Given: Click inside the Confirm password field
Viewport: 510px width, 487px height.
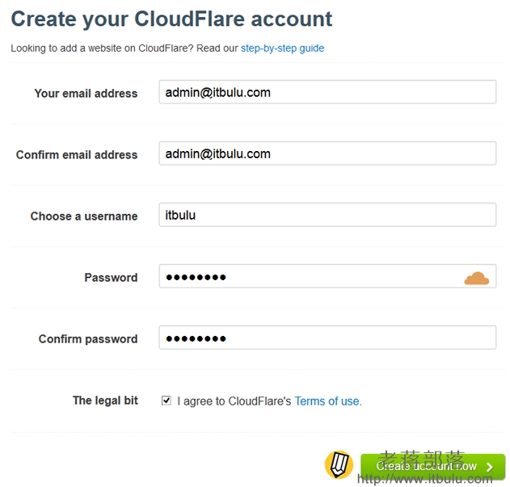Looking at the screenshot, I should (327, 338).
